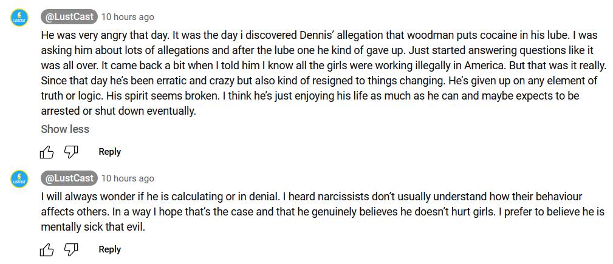Collapse the long comment with Show less
613x264 pixels.
tap(65, 129)
